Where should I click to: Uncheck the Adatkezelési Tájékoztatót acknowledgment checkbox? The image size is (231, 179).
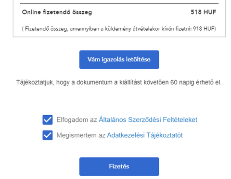click(x=48, y=135)
